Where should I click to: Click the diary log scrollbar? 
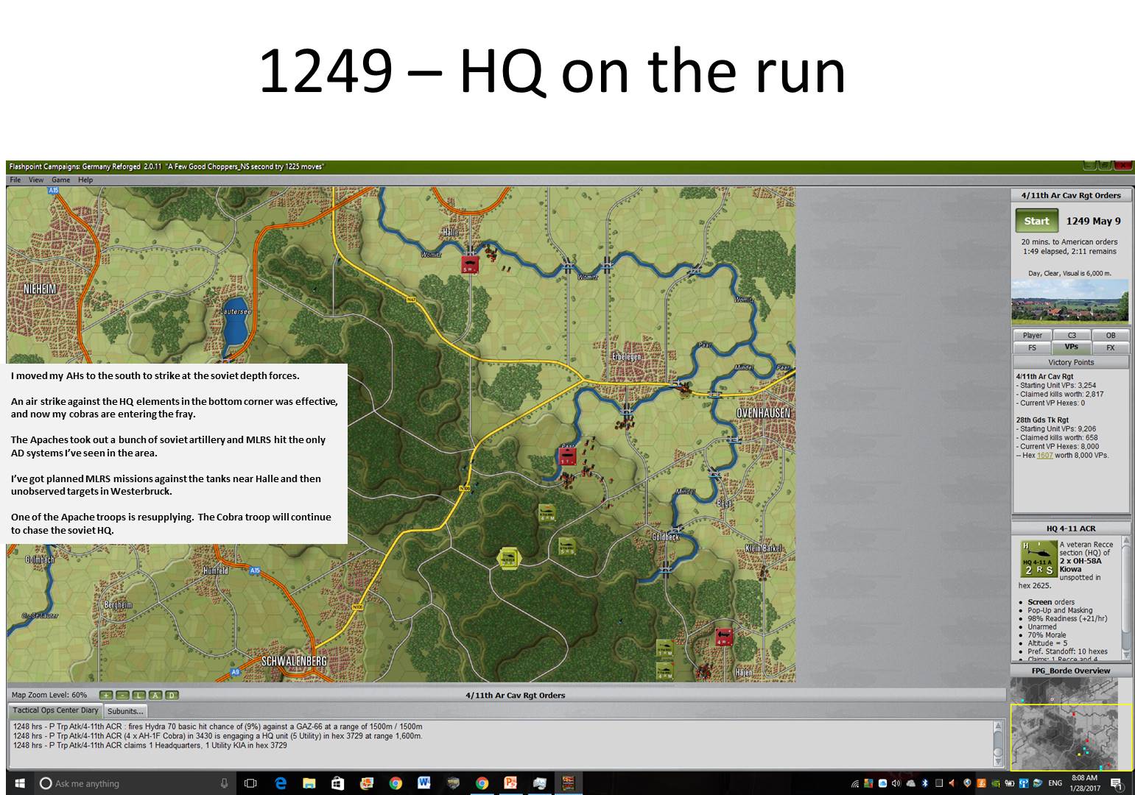tap(998, 743)
